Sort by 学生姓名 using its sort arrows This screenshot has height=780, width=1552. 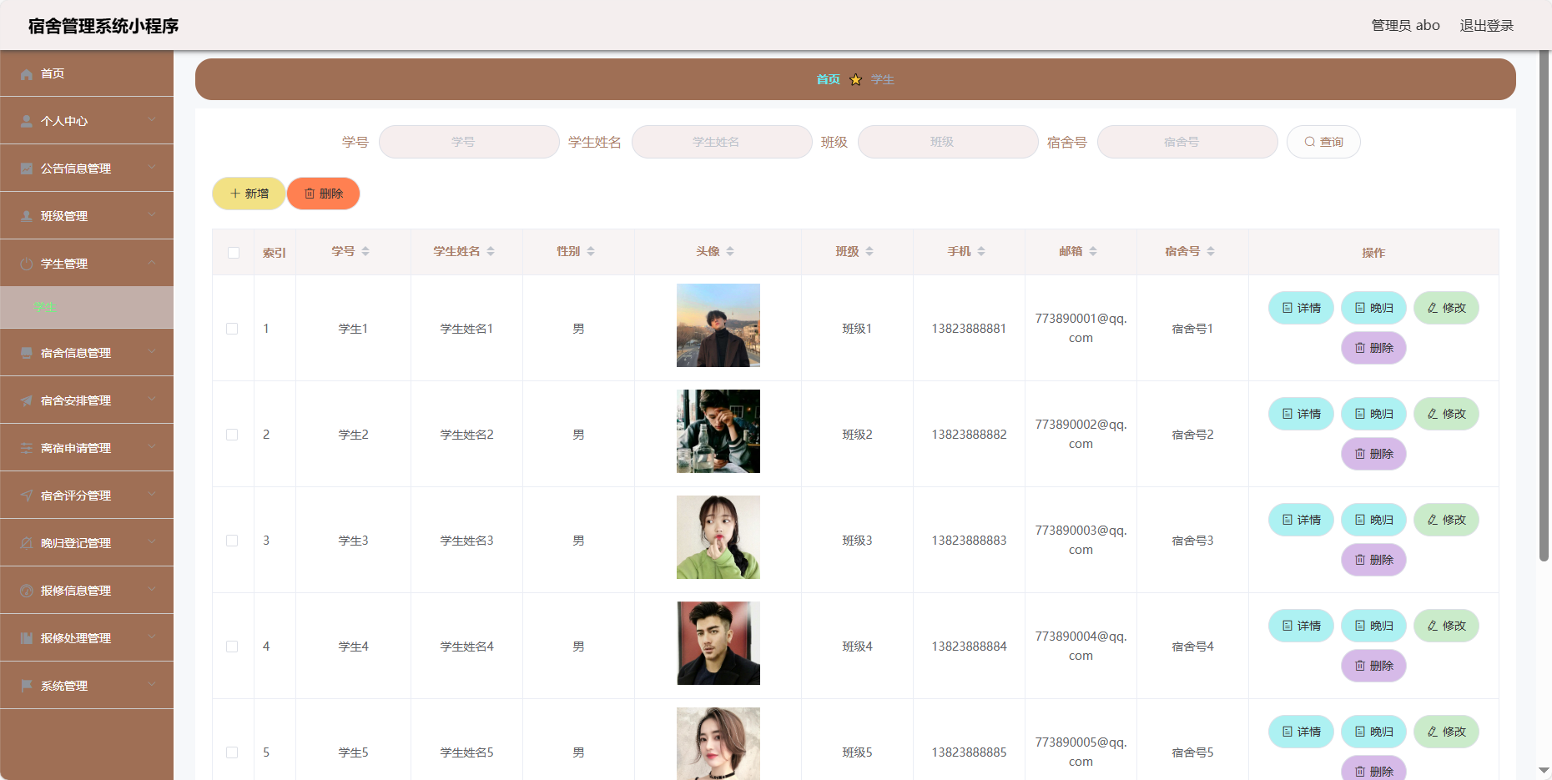(x=491, y=252)
